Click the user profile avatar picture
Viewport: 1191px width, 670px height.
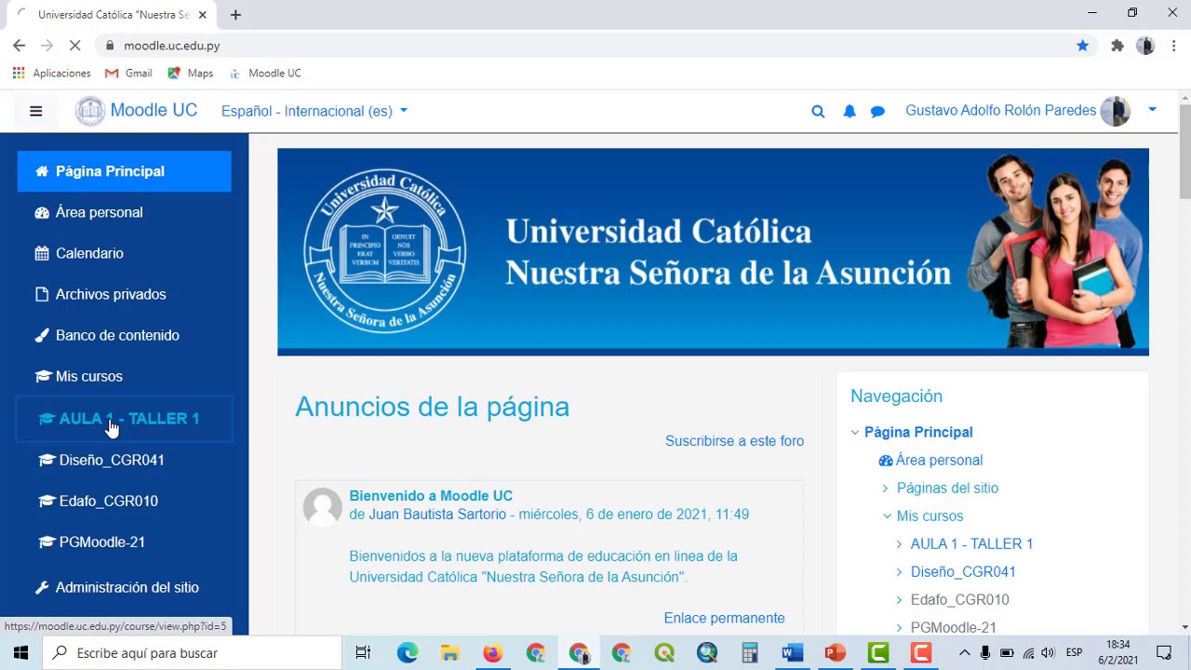[1115, 111]
